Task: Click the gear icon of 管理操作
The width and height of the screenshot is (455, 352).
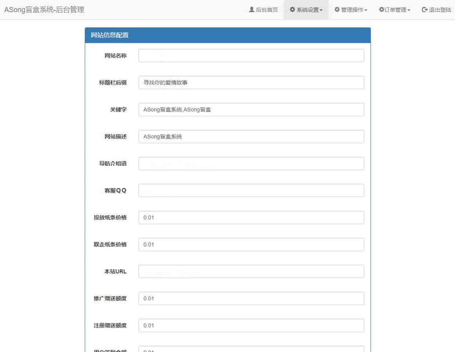Action: (x=337, y=9)
